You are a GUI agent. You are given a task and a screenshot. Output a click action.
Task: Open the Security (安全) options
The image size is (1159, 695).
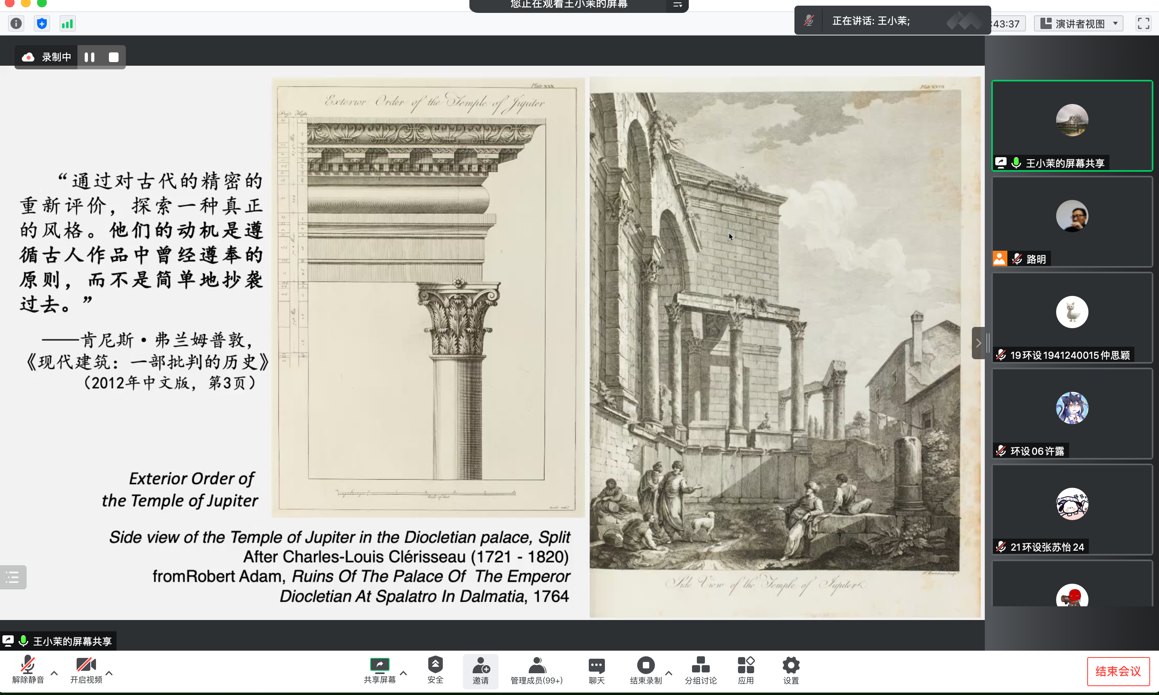point(435,670)
